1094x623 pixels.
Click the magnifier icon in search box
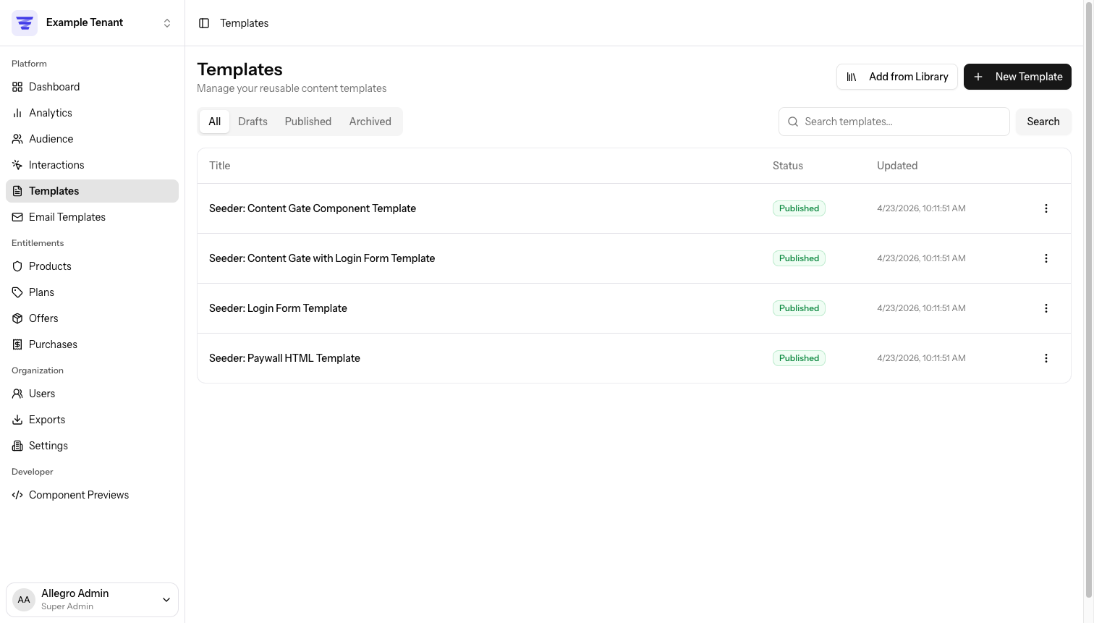pyautogui.click(x=793, y=122)
